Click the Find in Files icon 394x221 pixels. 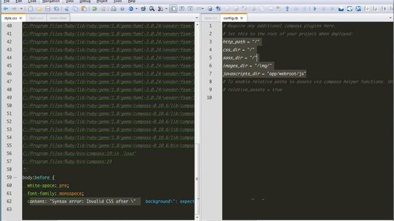coord(160,9)
